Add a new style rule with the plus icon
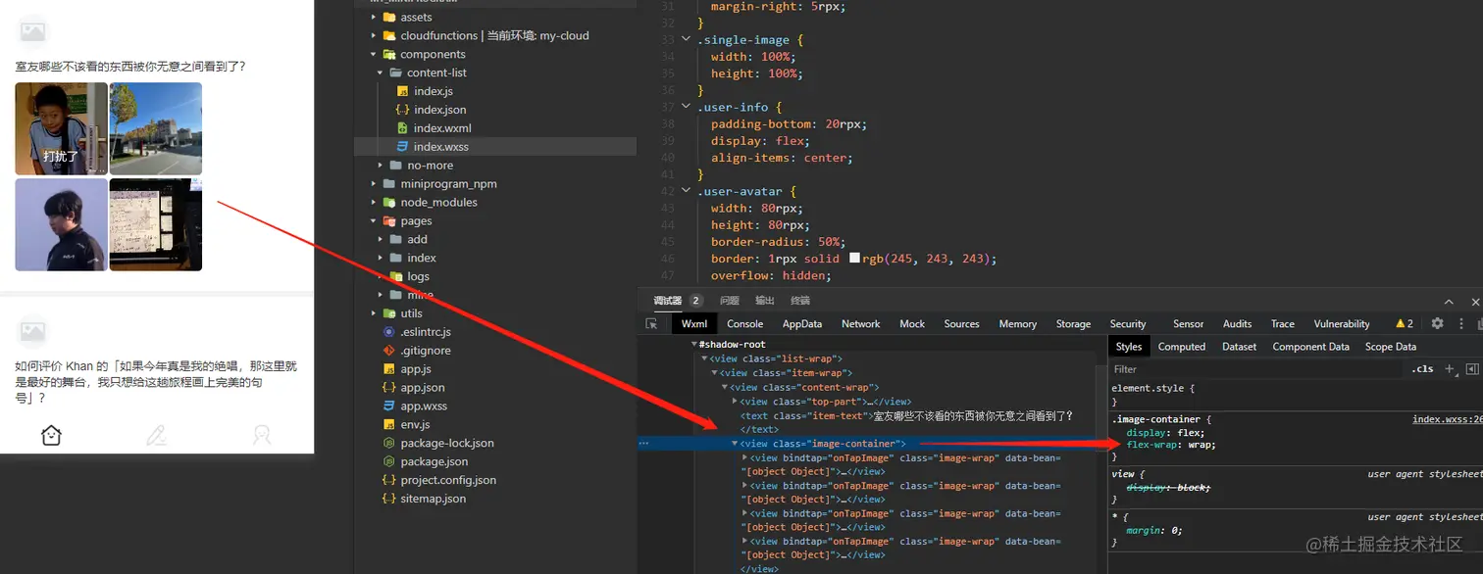 pos(1451,369)
